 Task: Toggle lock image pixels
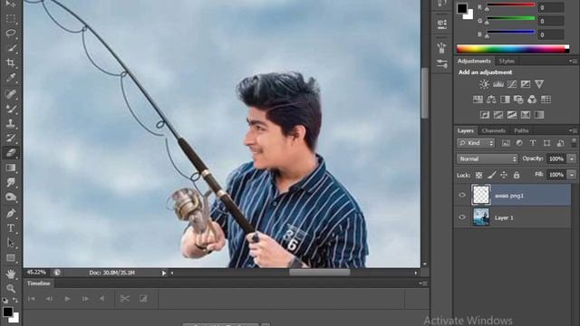pos(491,175)
